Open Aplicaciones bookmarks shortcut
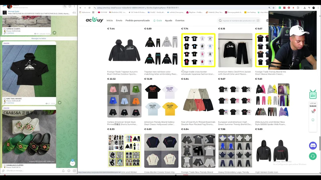Viewport: 321px width, 180px height. [x=85, y=12]
